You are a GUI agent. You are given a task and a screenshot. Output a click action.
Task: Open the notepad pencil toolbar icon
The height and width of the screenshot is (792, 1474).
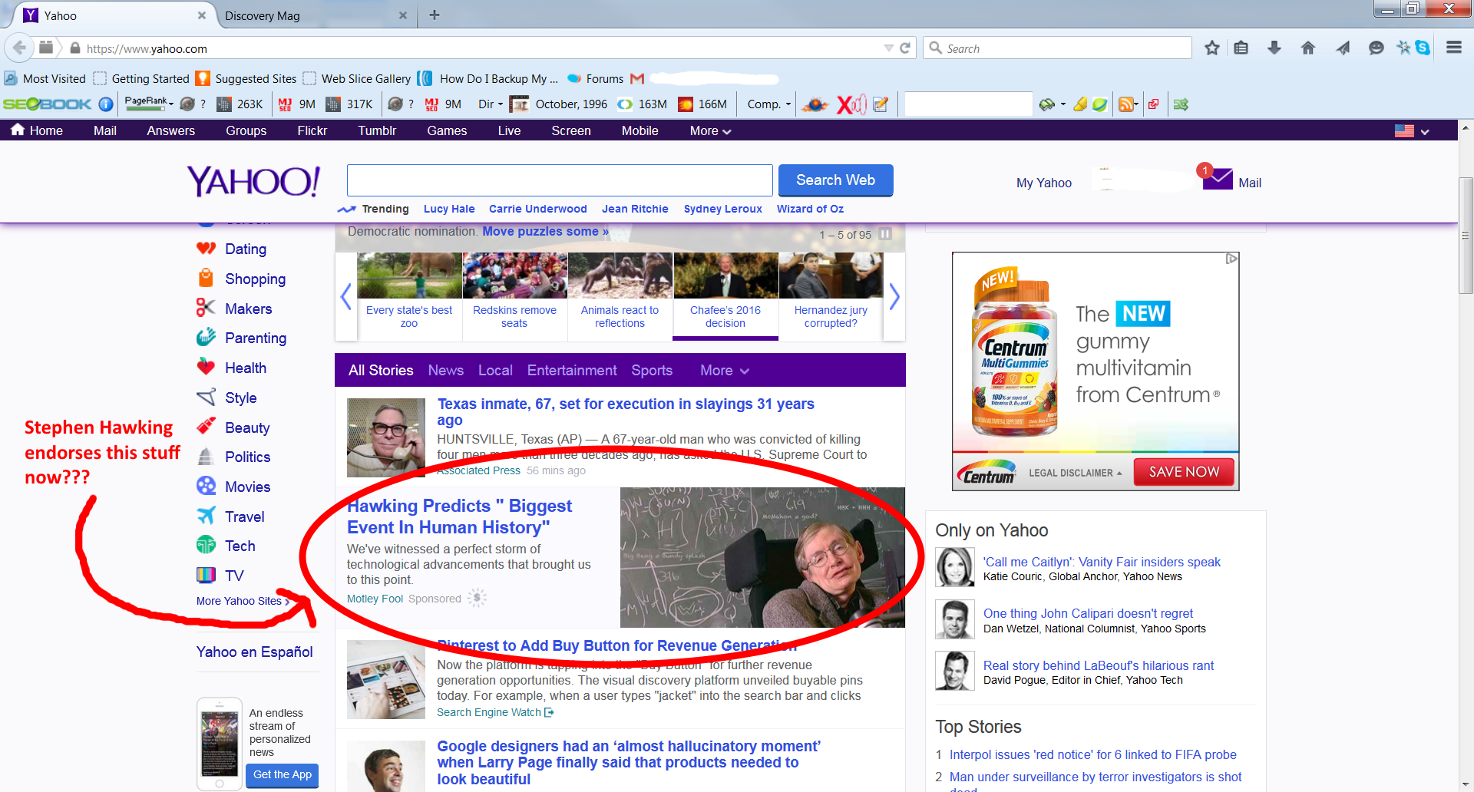coord(881,104)
